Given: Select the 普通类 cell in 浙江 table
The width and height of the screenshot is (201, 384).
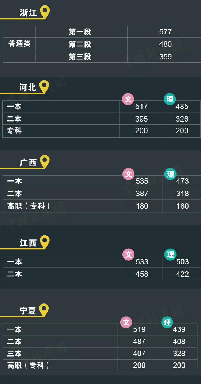Looking at the screenshot, I should [20, 44].
